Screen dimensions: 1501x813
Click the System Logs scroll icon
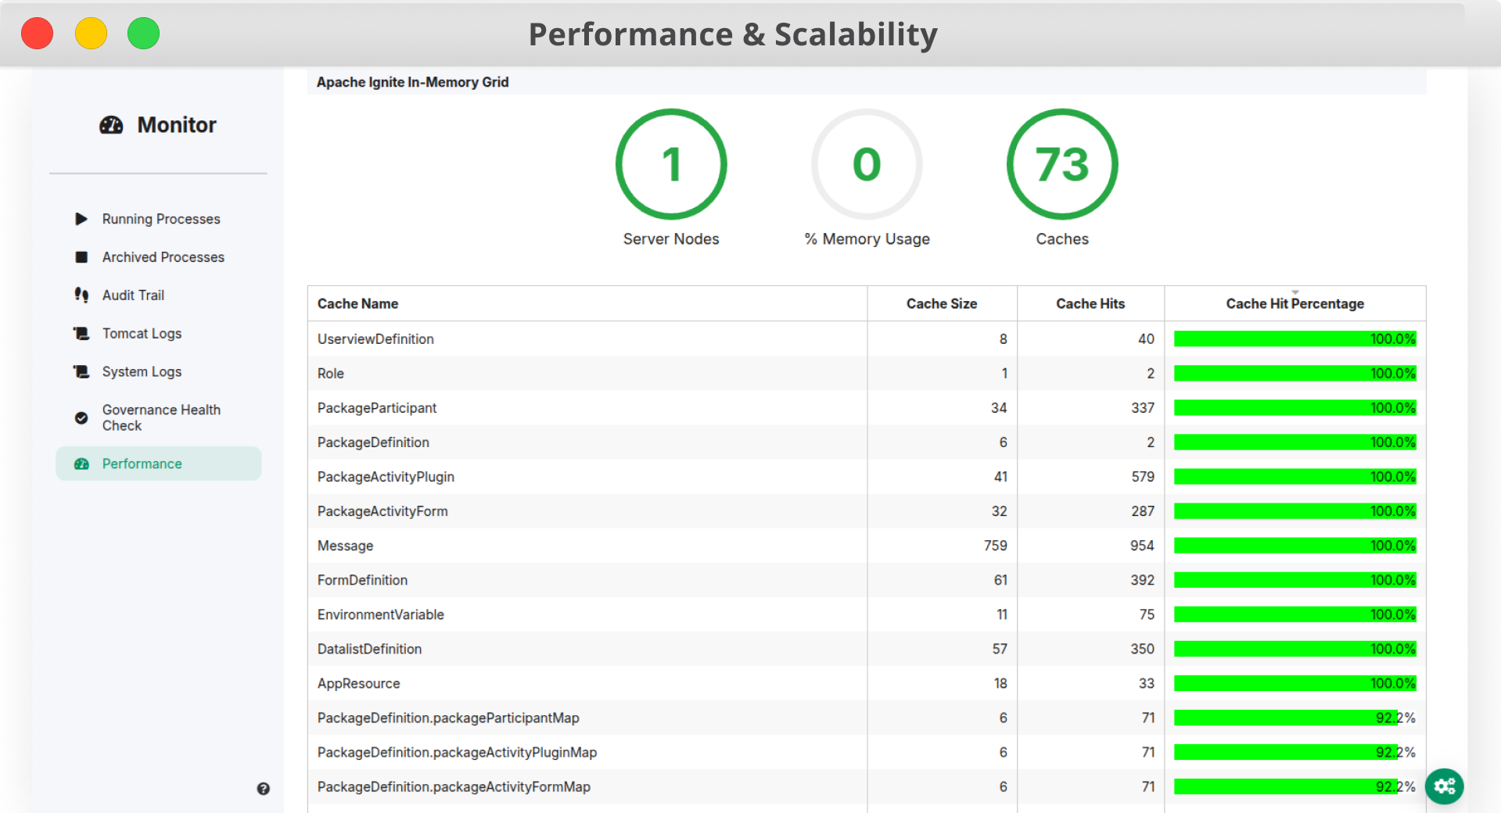coord(81,372)
